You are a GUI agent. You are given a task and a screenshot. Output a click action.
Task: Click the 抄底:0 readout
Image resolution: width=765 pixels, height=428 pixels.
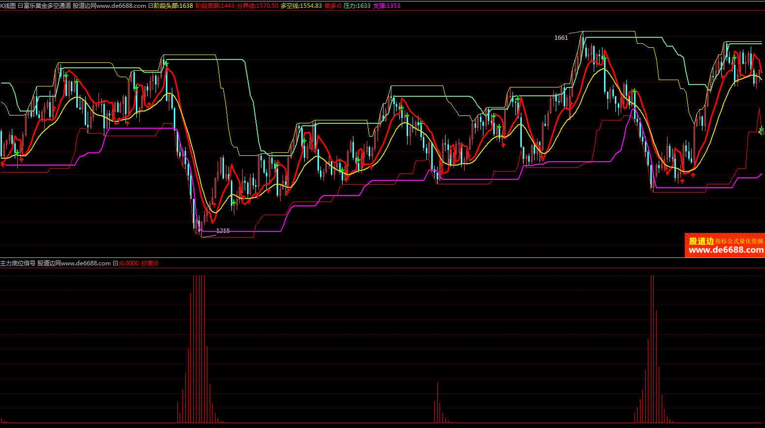tap(150, 263)
